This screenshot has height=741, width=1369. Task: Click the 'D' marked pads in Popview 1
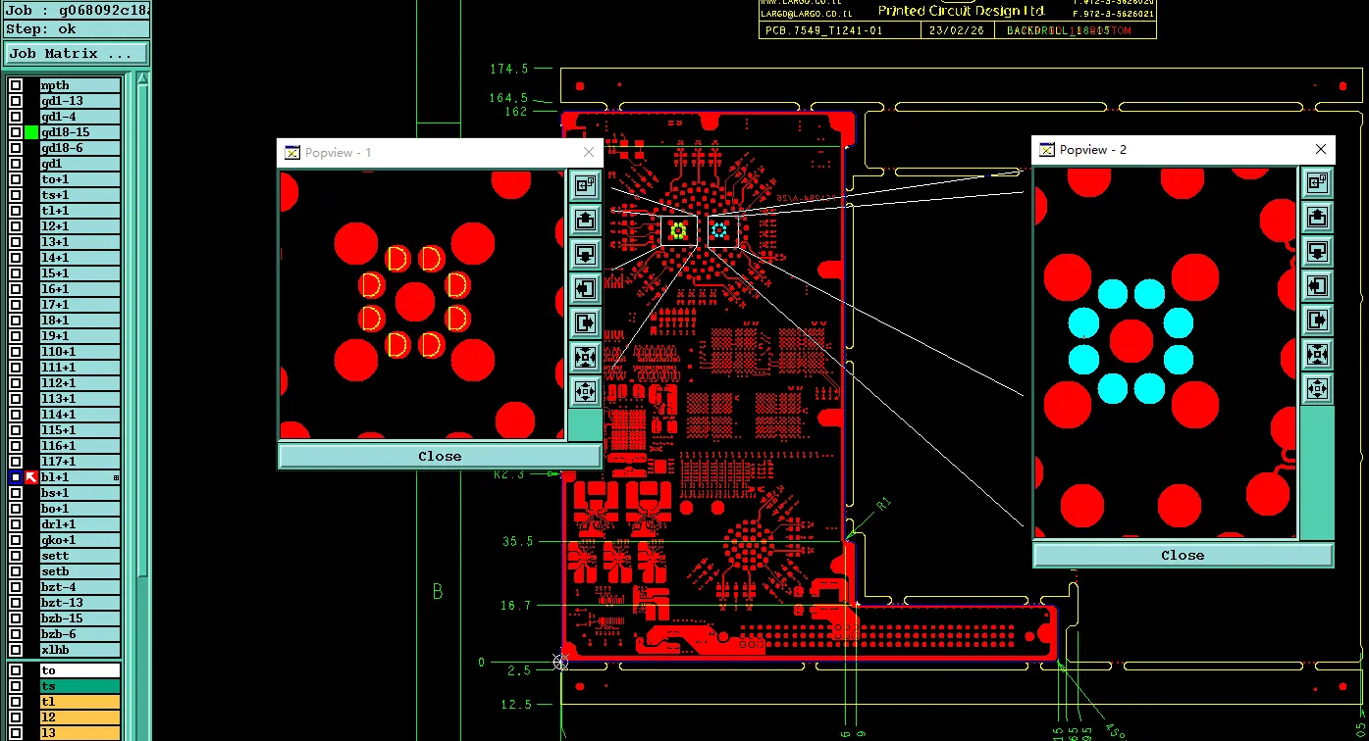click(414, 302)
